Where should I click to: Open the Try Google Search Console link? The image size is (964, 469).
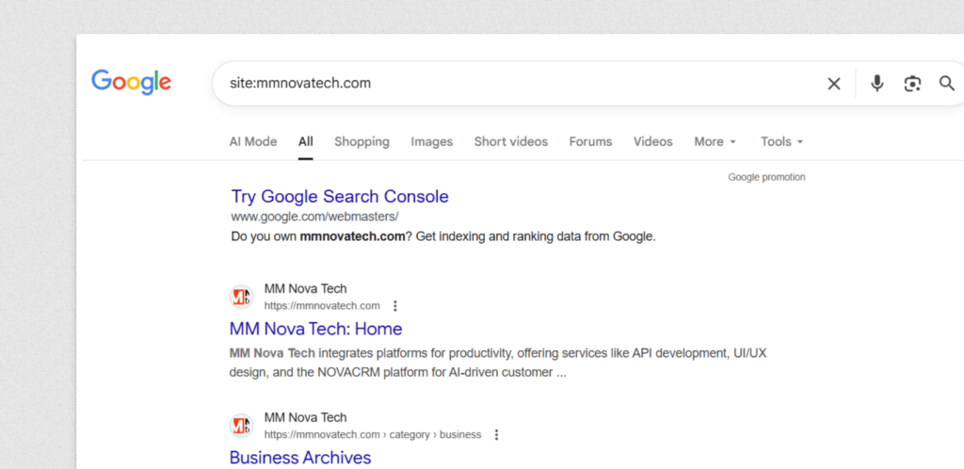(x=340, y=197)
